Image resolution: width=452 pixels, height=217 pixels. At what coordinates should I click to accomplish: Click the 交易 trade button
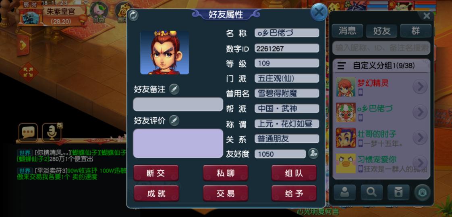point(226,193)
